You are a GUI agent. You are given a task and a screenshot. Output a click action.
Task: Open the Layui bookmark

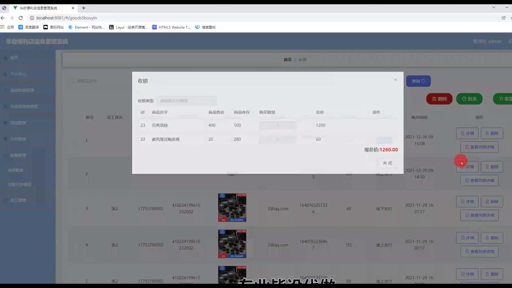[x=129, y=27]
